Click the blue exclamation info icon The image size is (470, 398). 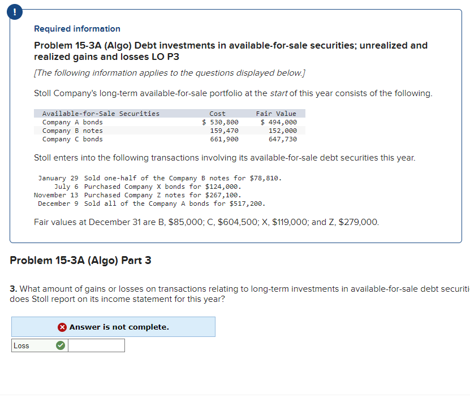point(14,12)
